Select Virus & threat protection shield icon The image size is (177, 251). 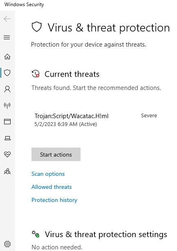click(x=7, y=73)
